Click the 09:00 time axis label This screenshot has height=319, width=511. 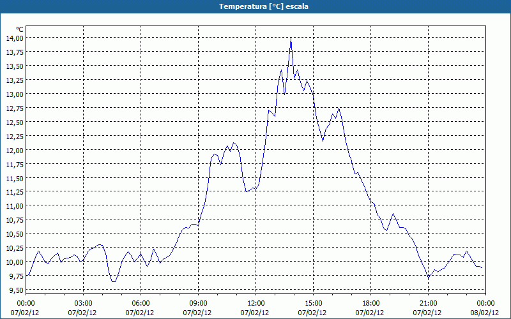pos(199,304)
